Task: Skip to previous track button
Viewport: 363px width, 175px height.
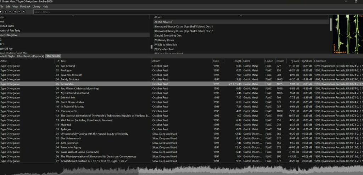Action: click(15, 12)
